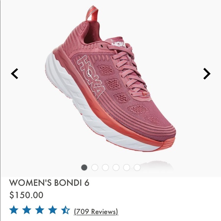The width and height of the screenshot is (221, 221).
Task: Jump to the fifth carousel dot
Action: point(127,167)
